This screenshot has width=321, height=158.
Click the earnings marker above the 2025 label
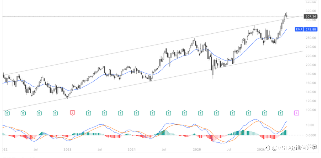pos(200,112)
